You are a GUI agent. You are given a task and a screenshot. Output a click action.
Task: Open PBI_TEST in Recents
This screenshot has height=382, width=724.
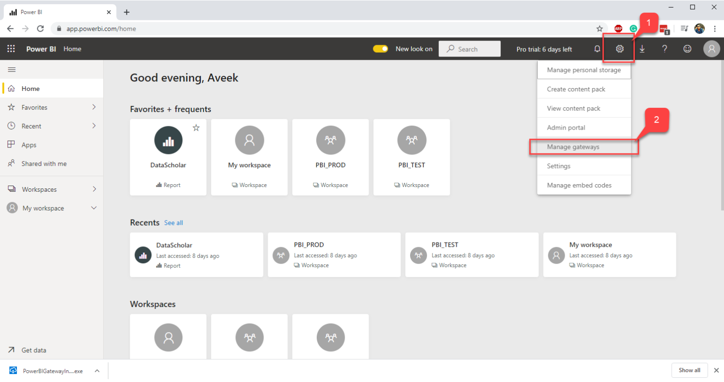point(472,255)
